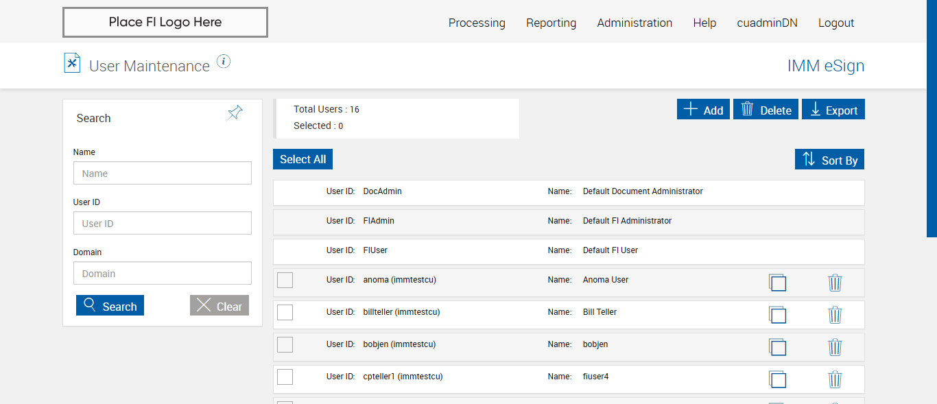This screenshot has width=937, height=404.
Task: Click the User Maintenance wrench page icon
Action: [x=72, y=63]
